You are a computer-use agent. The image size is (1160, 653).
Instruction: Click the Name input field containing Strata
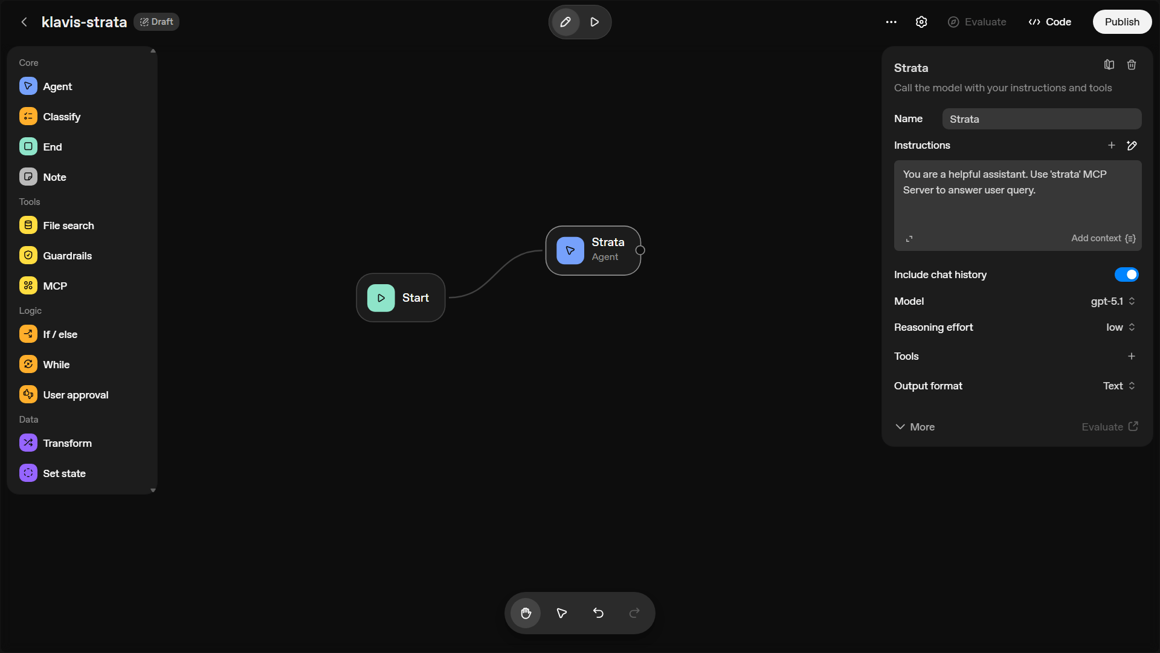tap(1042, 119)
